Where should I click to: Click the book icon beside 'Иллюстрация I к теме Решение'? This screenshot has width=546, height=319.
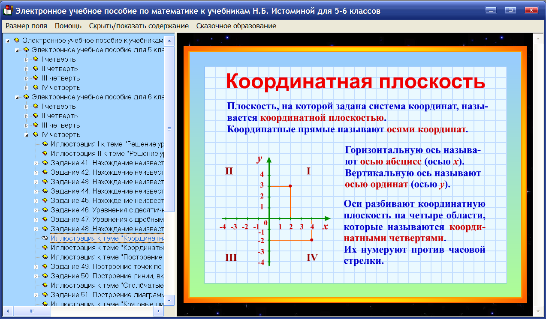(45, 144)
